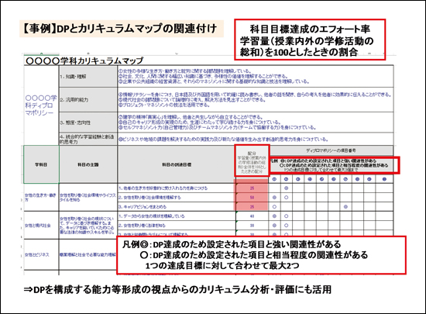Click the DP text beginning '①女性の多様な生き方'
This screenshot has width=426, height=314.
185,71
